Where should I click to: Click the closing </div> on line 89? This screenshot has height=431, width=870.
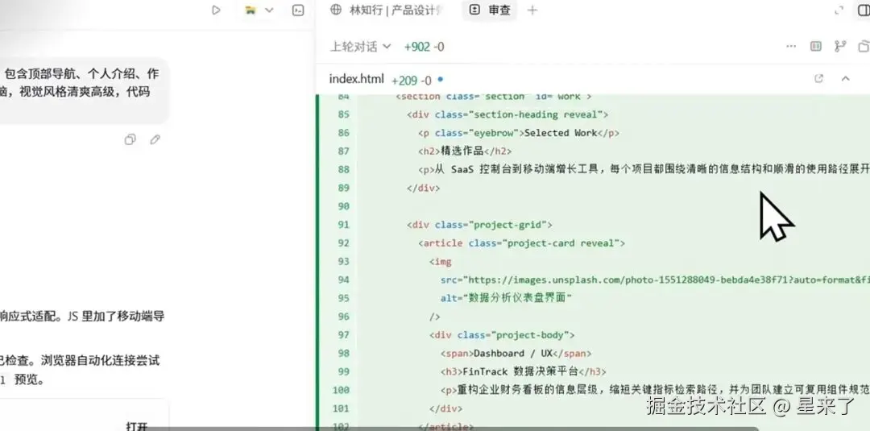(423, 188)
